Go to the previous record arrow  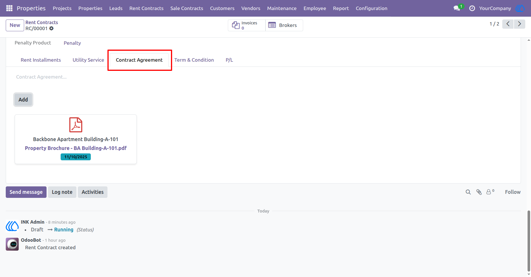coord(508,24)
